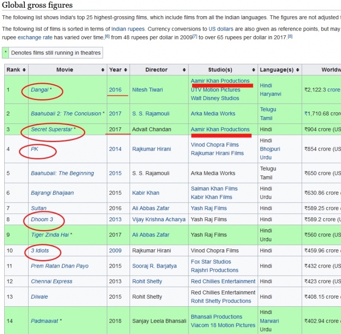Open the PK movie link
The height and width of the screenshot is (334, 341).
(35, 149)
